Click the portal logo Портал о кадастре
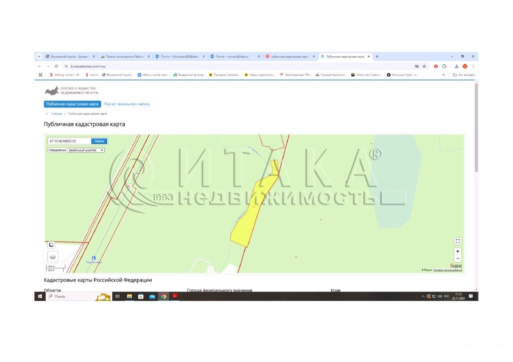 [72, 90]
